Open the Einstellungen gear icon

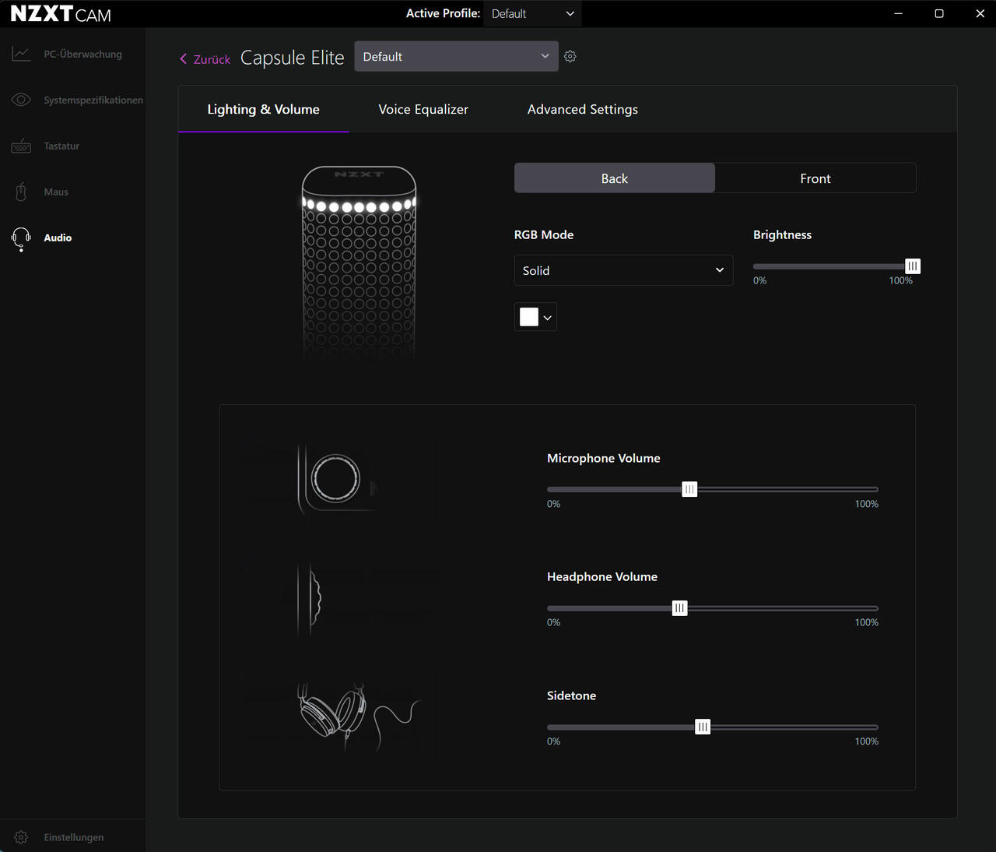[21, 837]
